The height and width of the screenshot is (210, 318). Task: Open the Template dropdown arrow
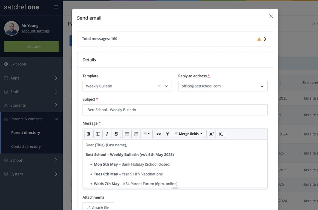tap(166, 86)
